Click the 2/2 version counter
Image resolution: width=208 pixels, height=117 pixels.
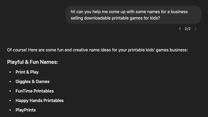pos(188,29)
